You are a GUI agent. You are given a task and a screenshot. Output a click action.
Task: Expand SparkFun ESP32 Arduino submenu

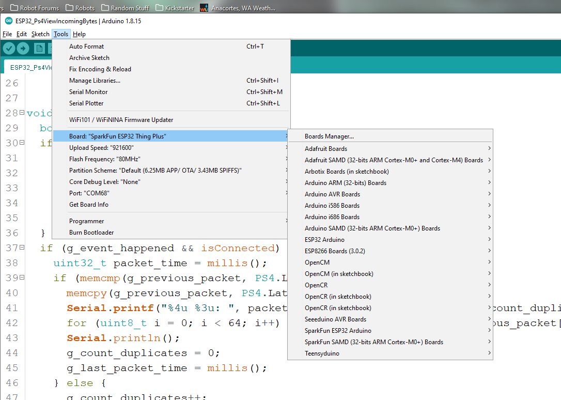[391, 331]
